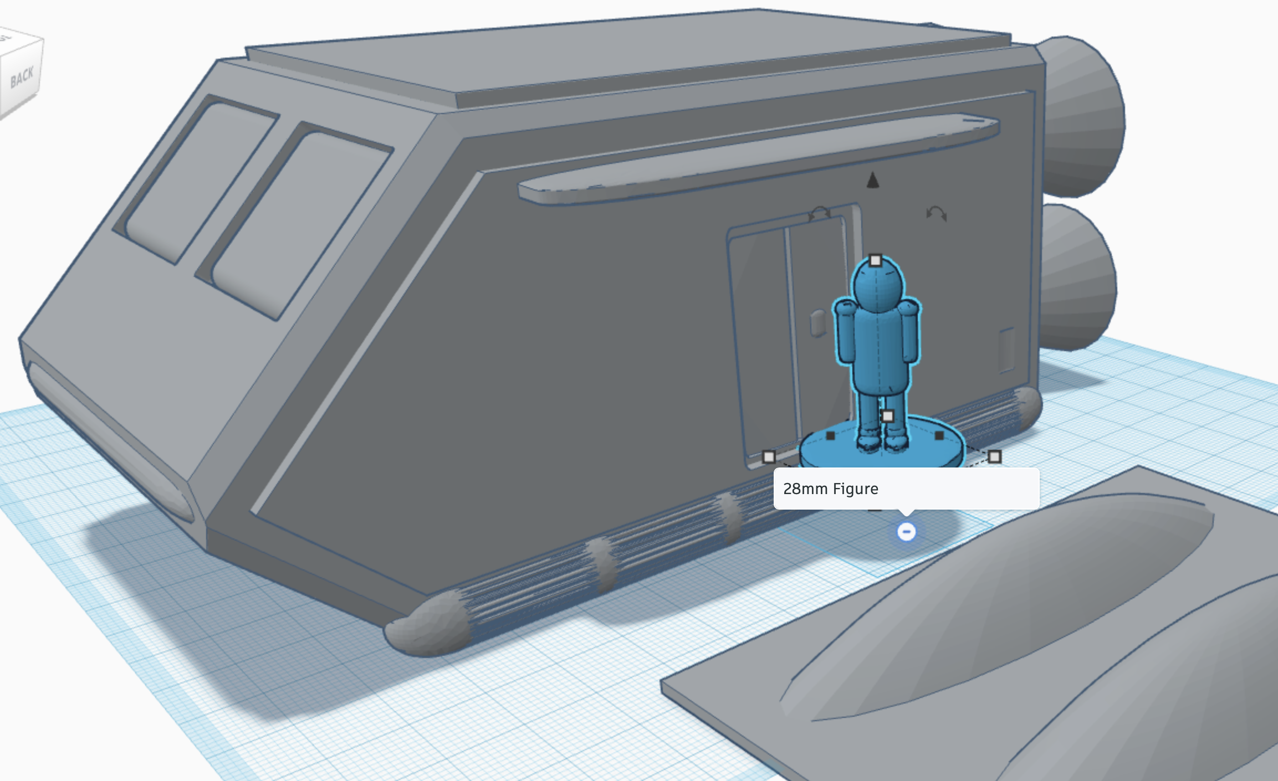Click the white center handle between the figure's legs
The width and height of the screenshot is (1278, 781).
pyautogui.click(x=887, y=416)
